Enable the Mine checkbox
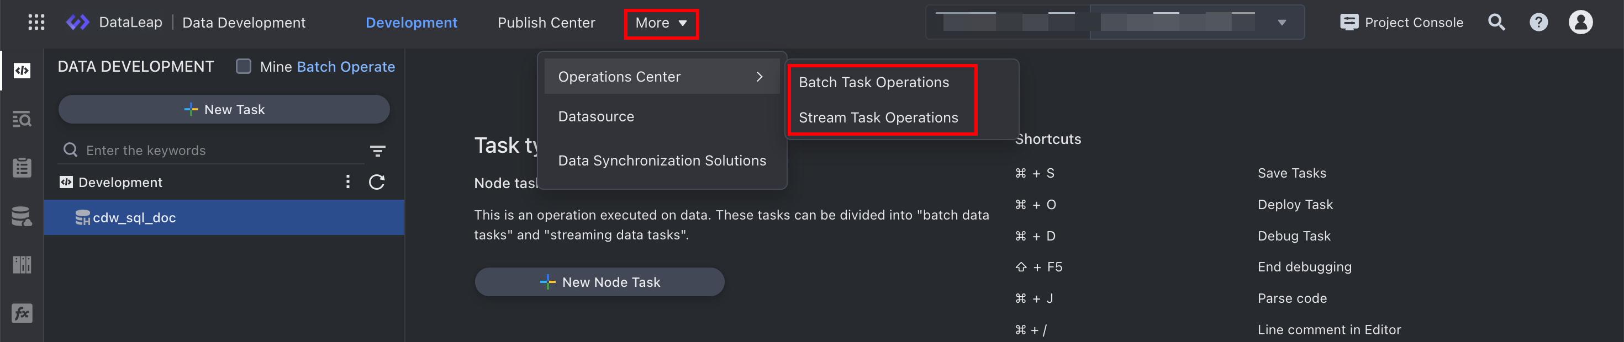1624x342 pixels. (244, 67)
